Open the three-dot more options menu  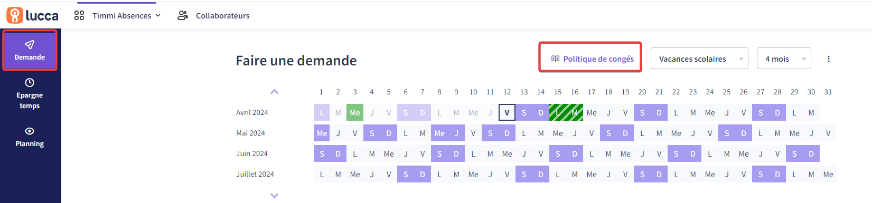829,59
